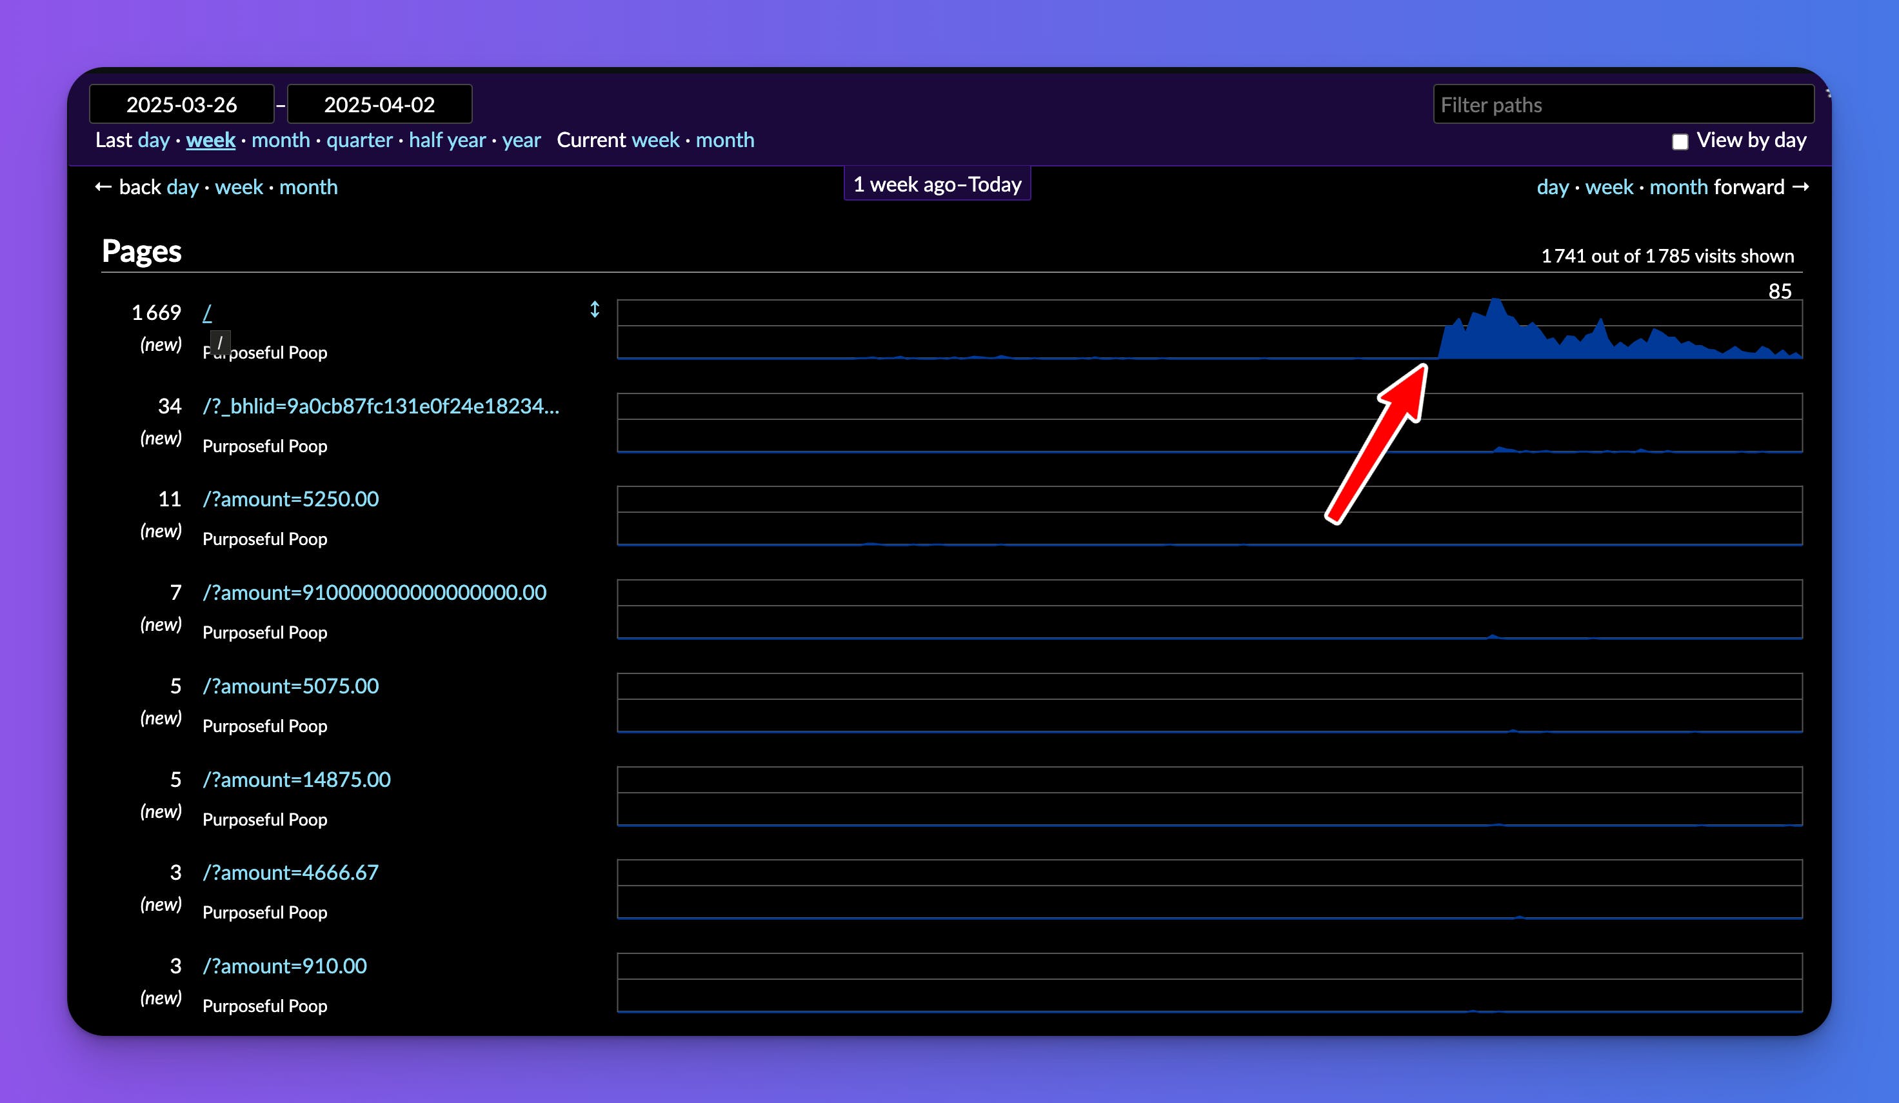Open the root path / page link
This screenshot has height=1103, width=1899.
coord(207,313)
